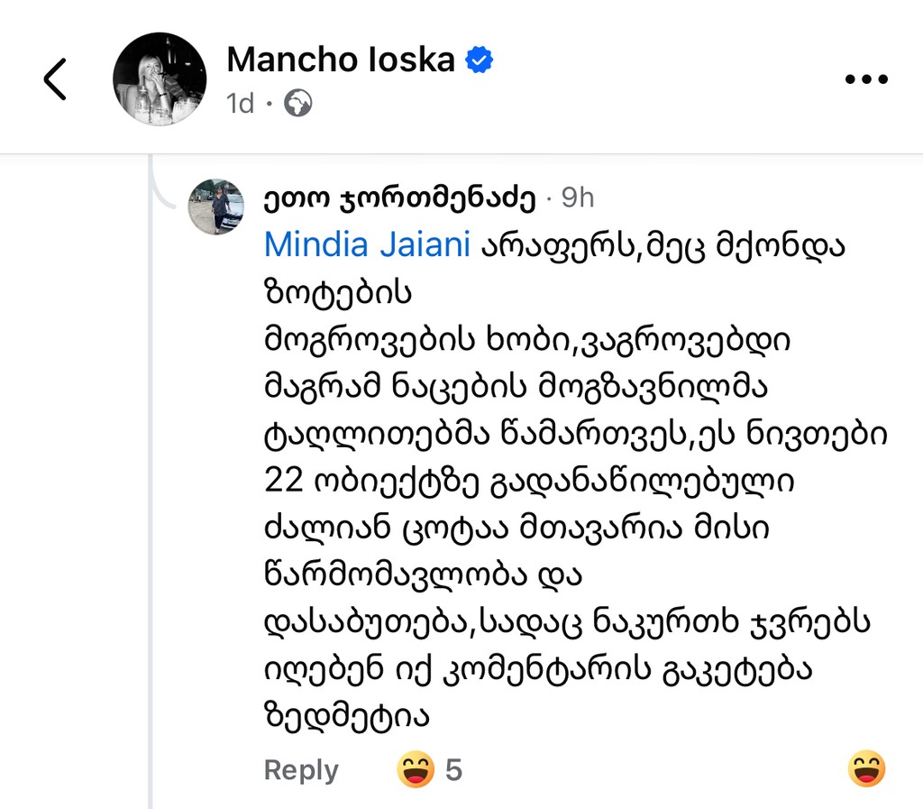The height and width of the screenshot is (809, 923).
Task: Click the "1d" post timestamp
Action: [241, 104]
